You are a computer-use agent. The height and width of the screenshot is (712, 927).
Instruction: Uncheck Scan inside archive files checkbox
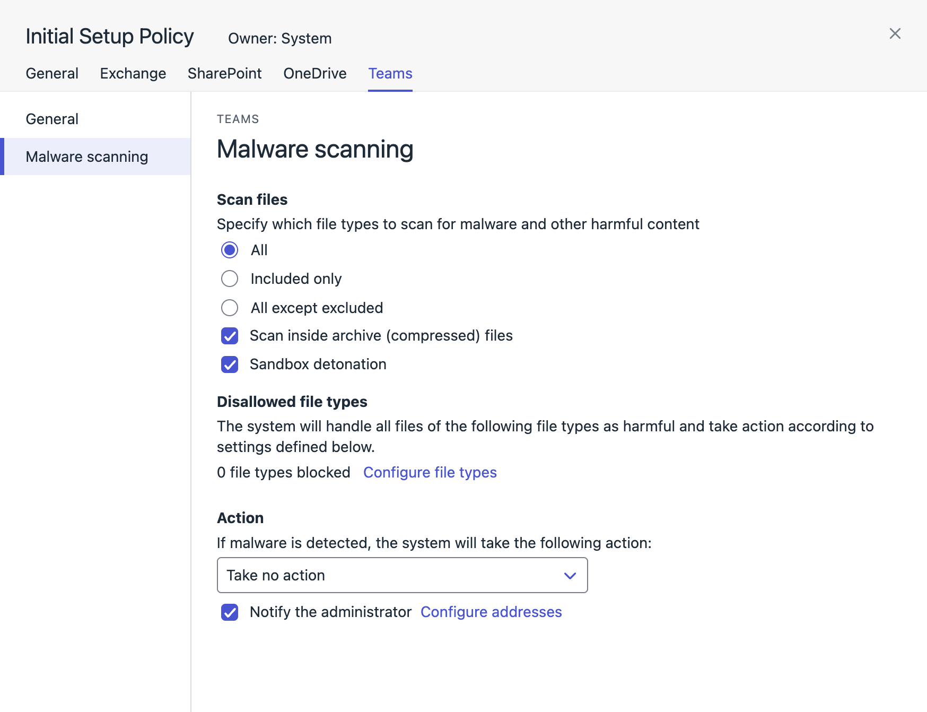230,336
